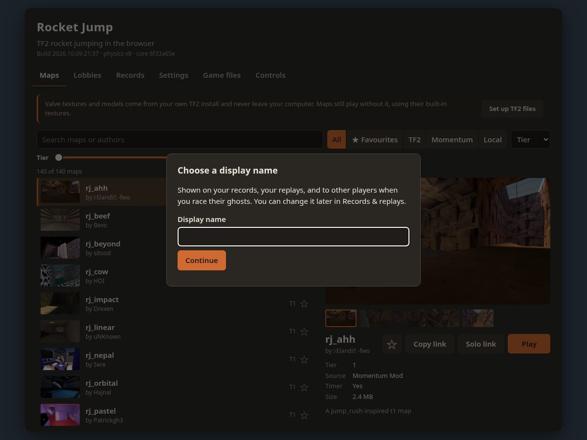The height and width of the screenshot is (440, 587).
Task: Star the rj_linear map row
Action: click(304, 331)
